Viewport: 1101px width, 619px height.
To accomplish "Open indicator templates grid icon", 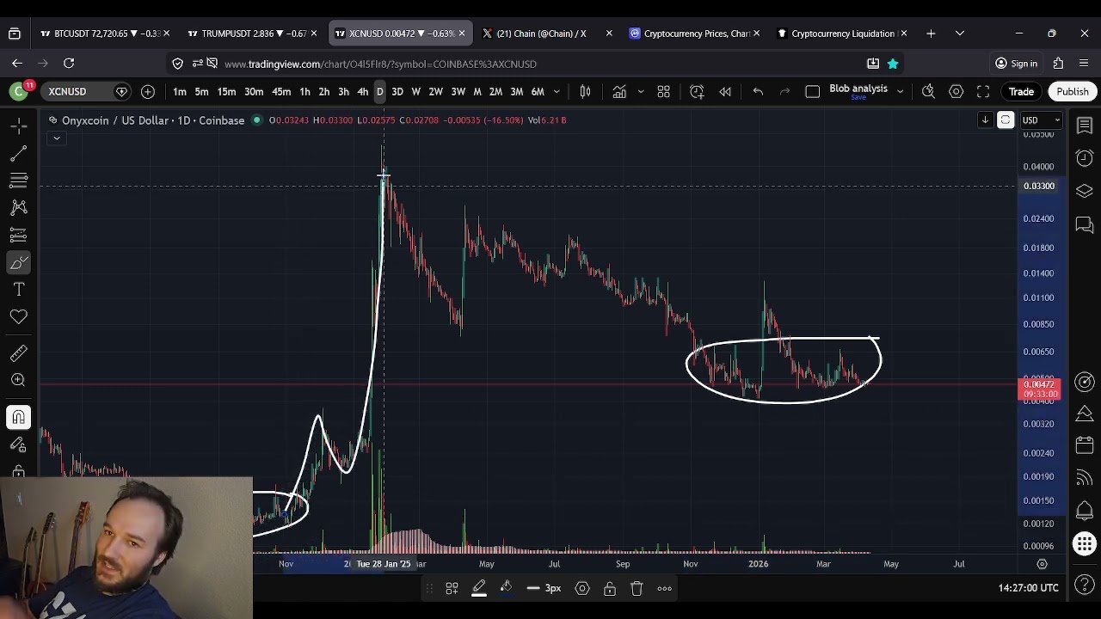I will click(x=664, y=92).
